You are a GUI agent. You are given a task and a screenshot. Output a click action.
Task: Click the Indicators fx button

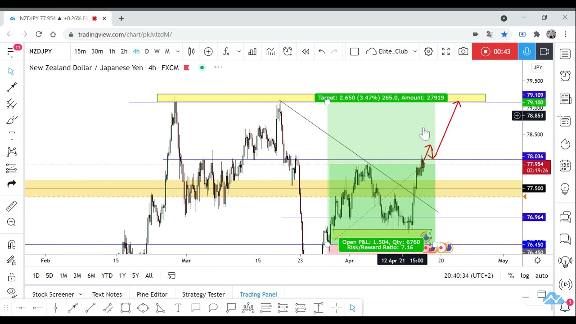[x=226, y=51]
